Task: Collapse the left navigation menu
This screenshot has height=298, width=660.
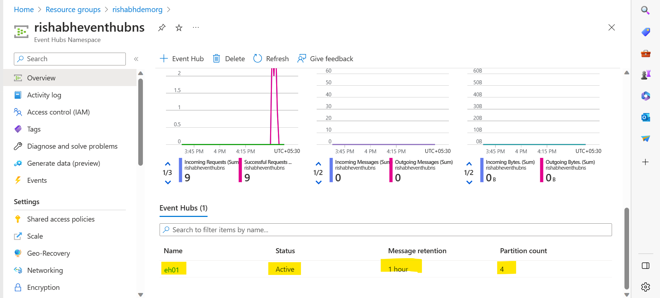Action: (136, 59)
